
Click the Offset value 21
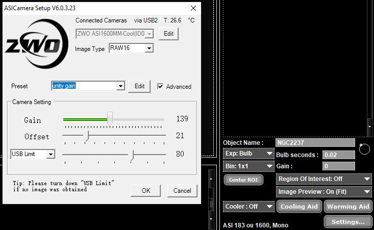[x=180, y=136]
